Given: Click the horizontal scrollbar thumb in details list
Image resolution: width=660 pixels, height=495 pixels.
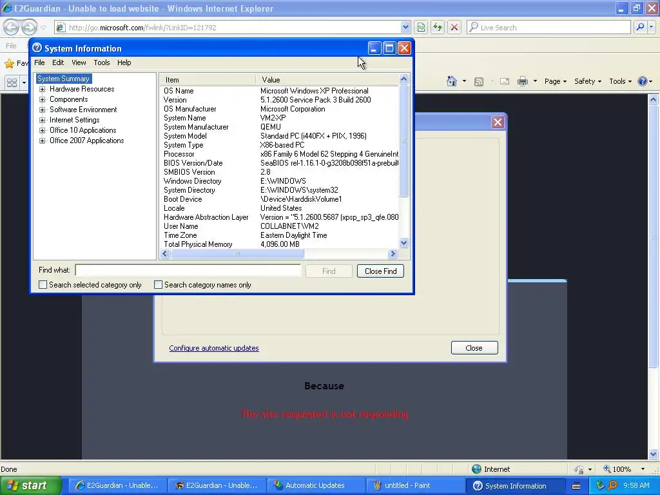Looking at the screenshot, I should [237, 254].
